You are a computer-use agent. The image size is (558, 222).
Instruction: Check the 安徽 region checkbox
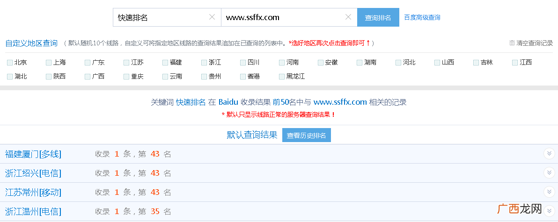320,63
